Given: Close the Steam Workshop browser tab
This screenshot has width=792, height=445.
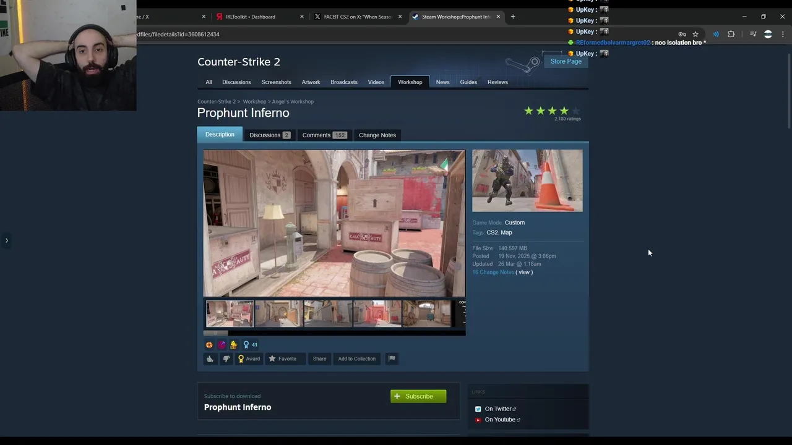Looking at the screenshot, I should [498, 17].
